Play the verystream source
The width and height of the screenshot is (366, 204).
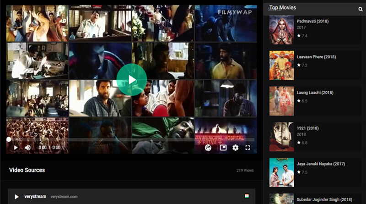tap(16, 197)
